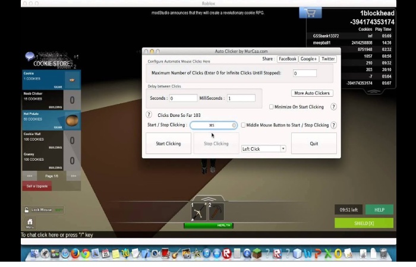Select the Noob Clicker store item
The image size is (416, 267).
pos(52,100)
